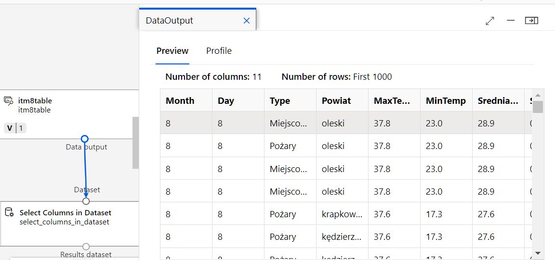Expand the preview panel to full screen
The width and height of the screenshot is (555, 260).
490,21
